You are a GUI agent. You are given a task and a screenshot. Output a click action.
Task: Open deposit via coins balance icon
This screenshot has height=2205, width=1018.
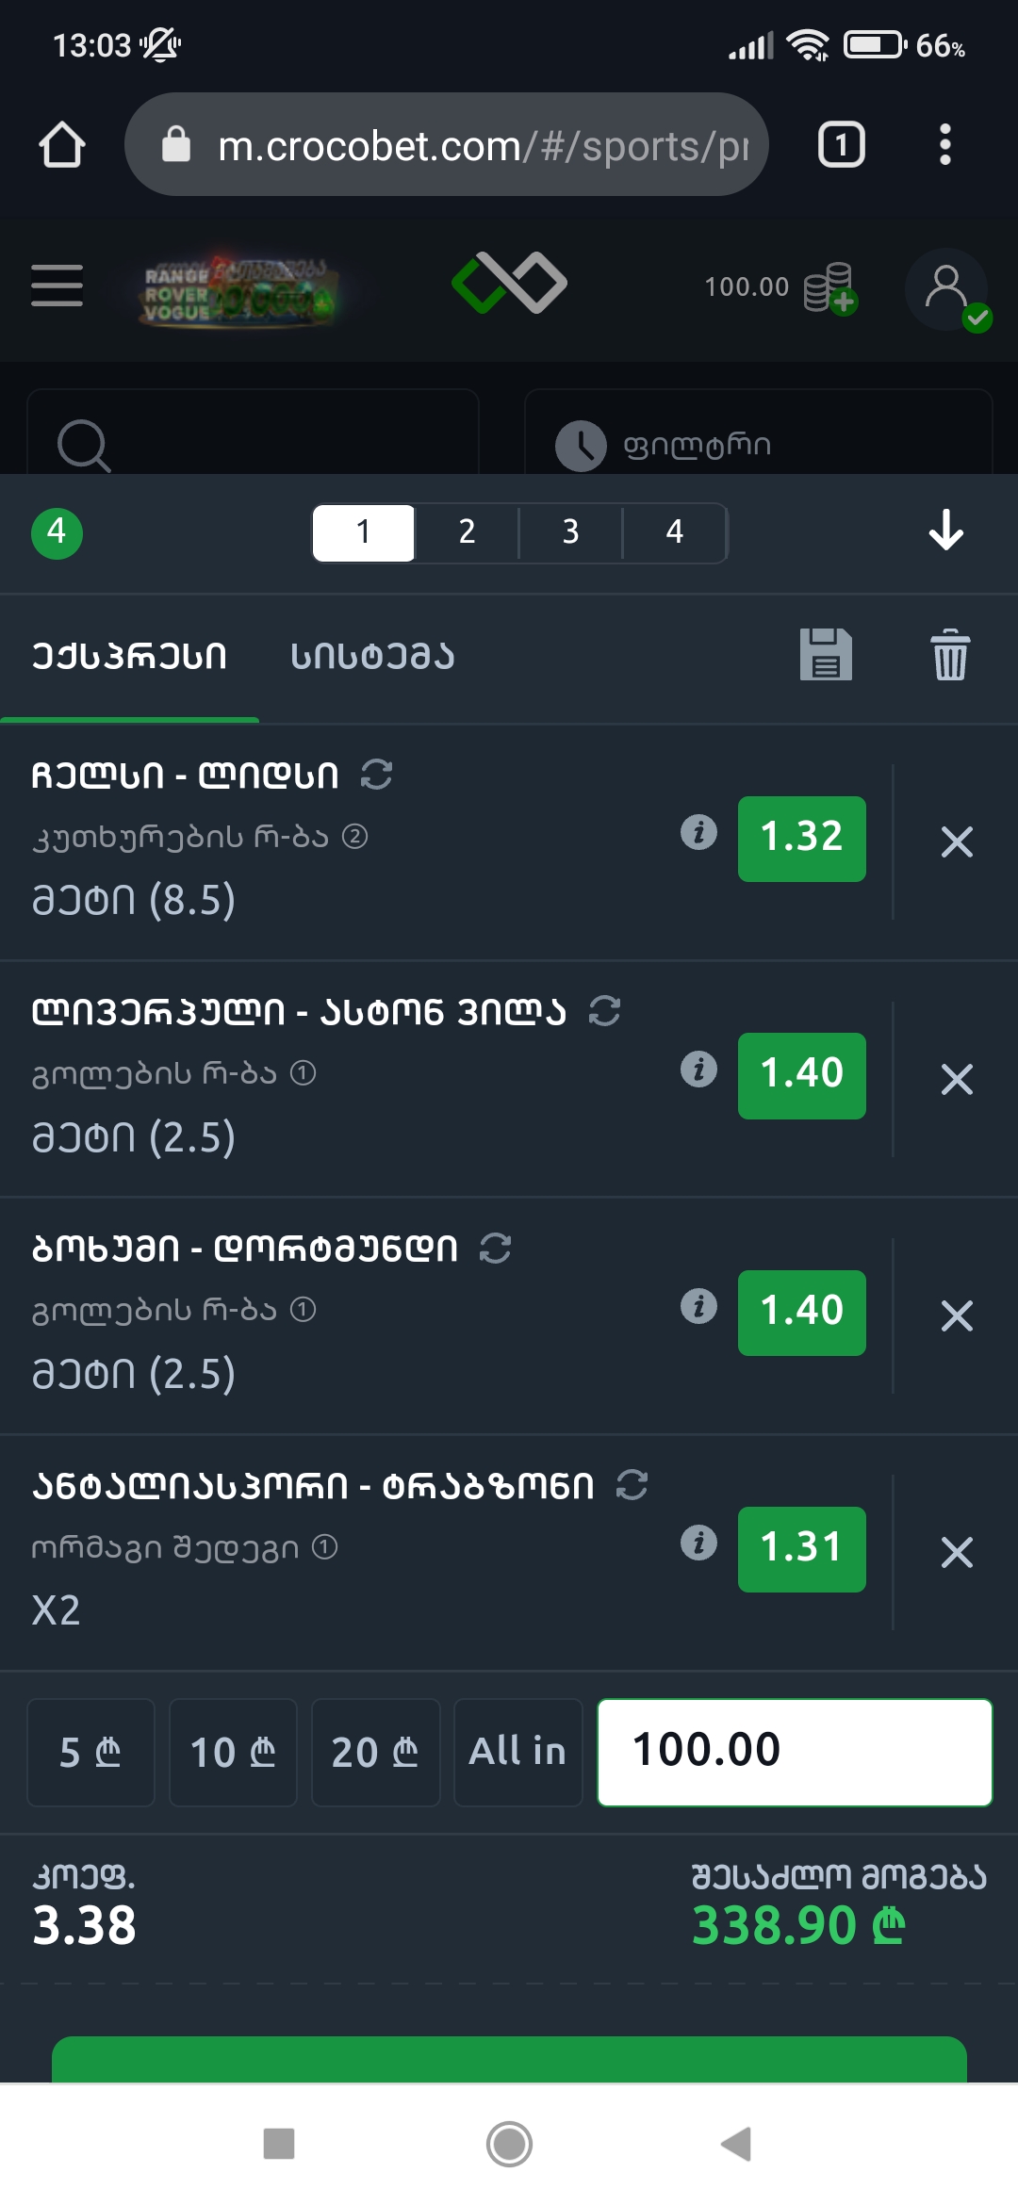point(830,288)
